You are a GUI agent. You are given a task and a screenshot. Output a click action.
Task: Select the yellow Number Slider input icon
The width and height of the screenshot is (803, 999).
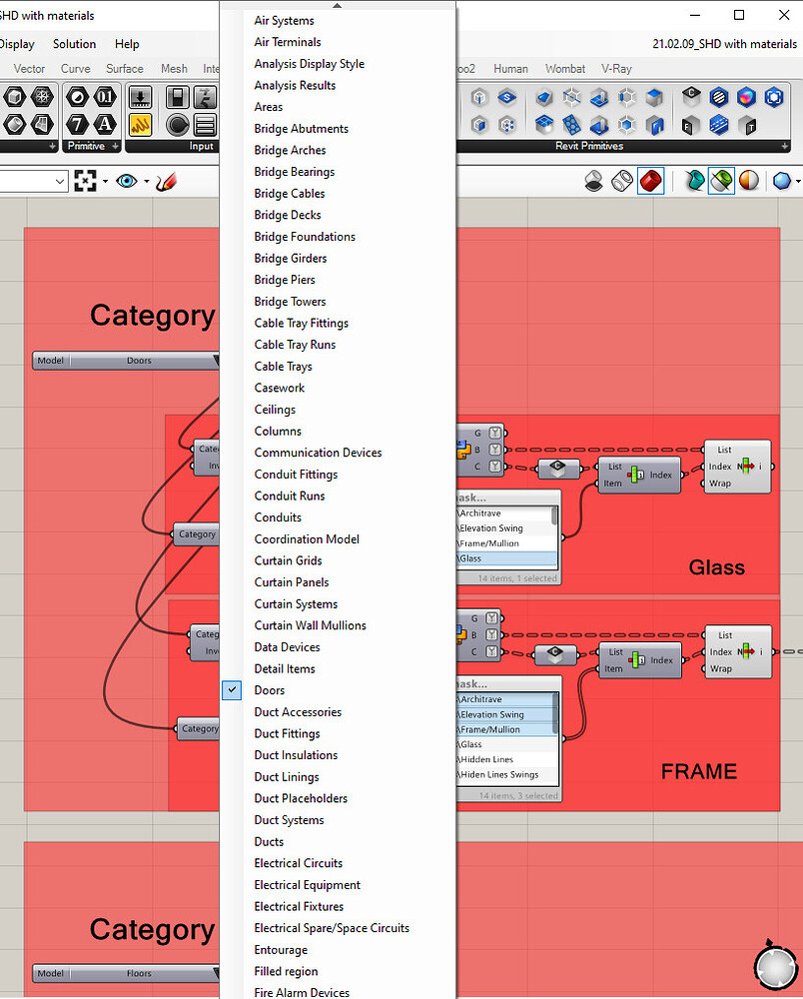pyautogui.click(x=140, y=124)
